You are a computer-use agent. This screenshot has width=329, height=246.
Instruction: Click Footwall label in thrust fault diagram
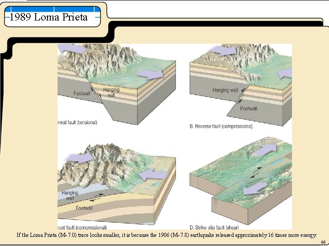pos(84,208)
